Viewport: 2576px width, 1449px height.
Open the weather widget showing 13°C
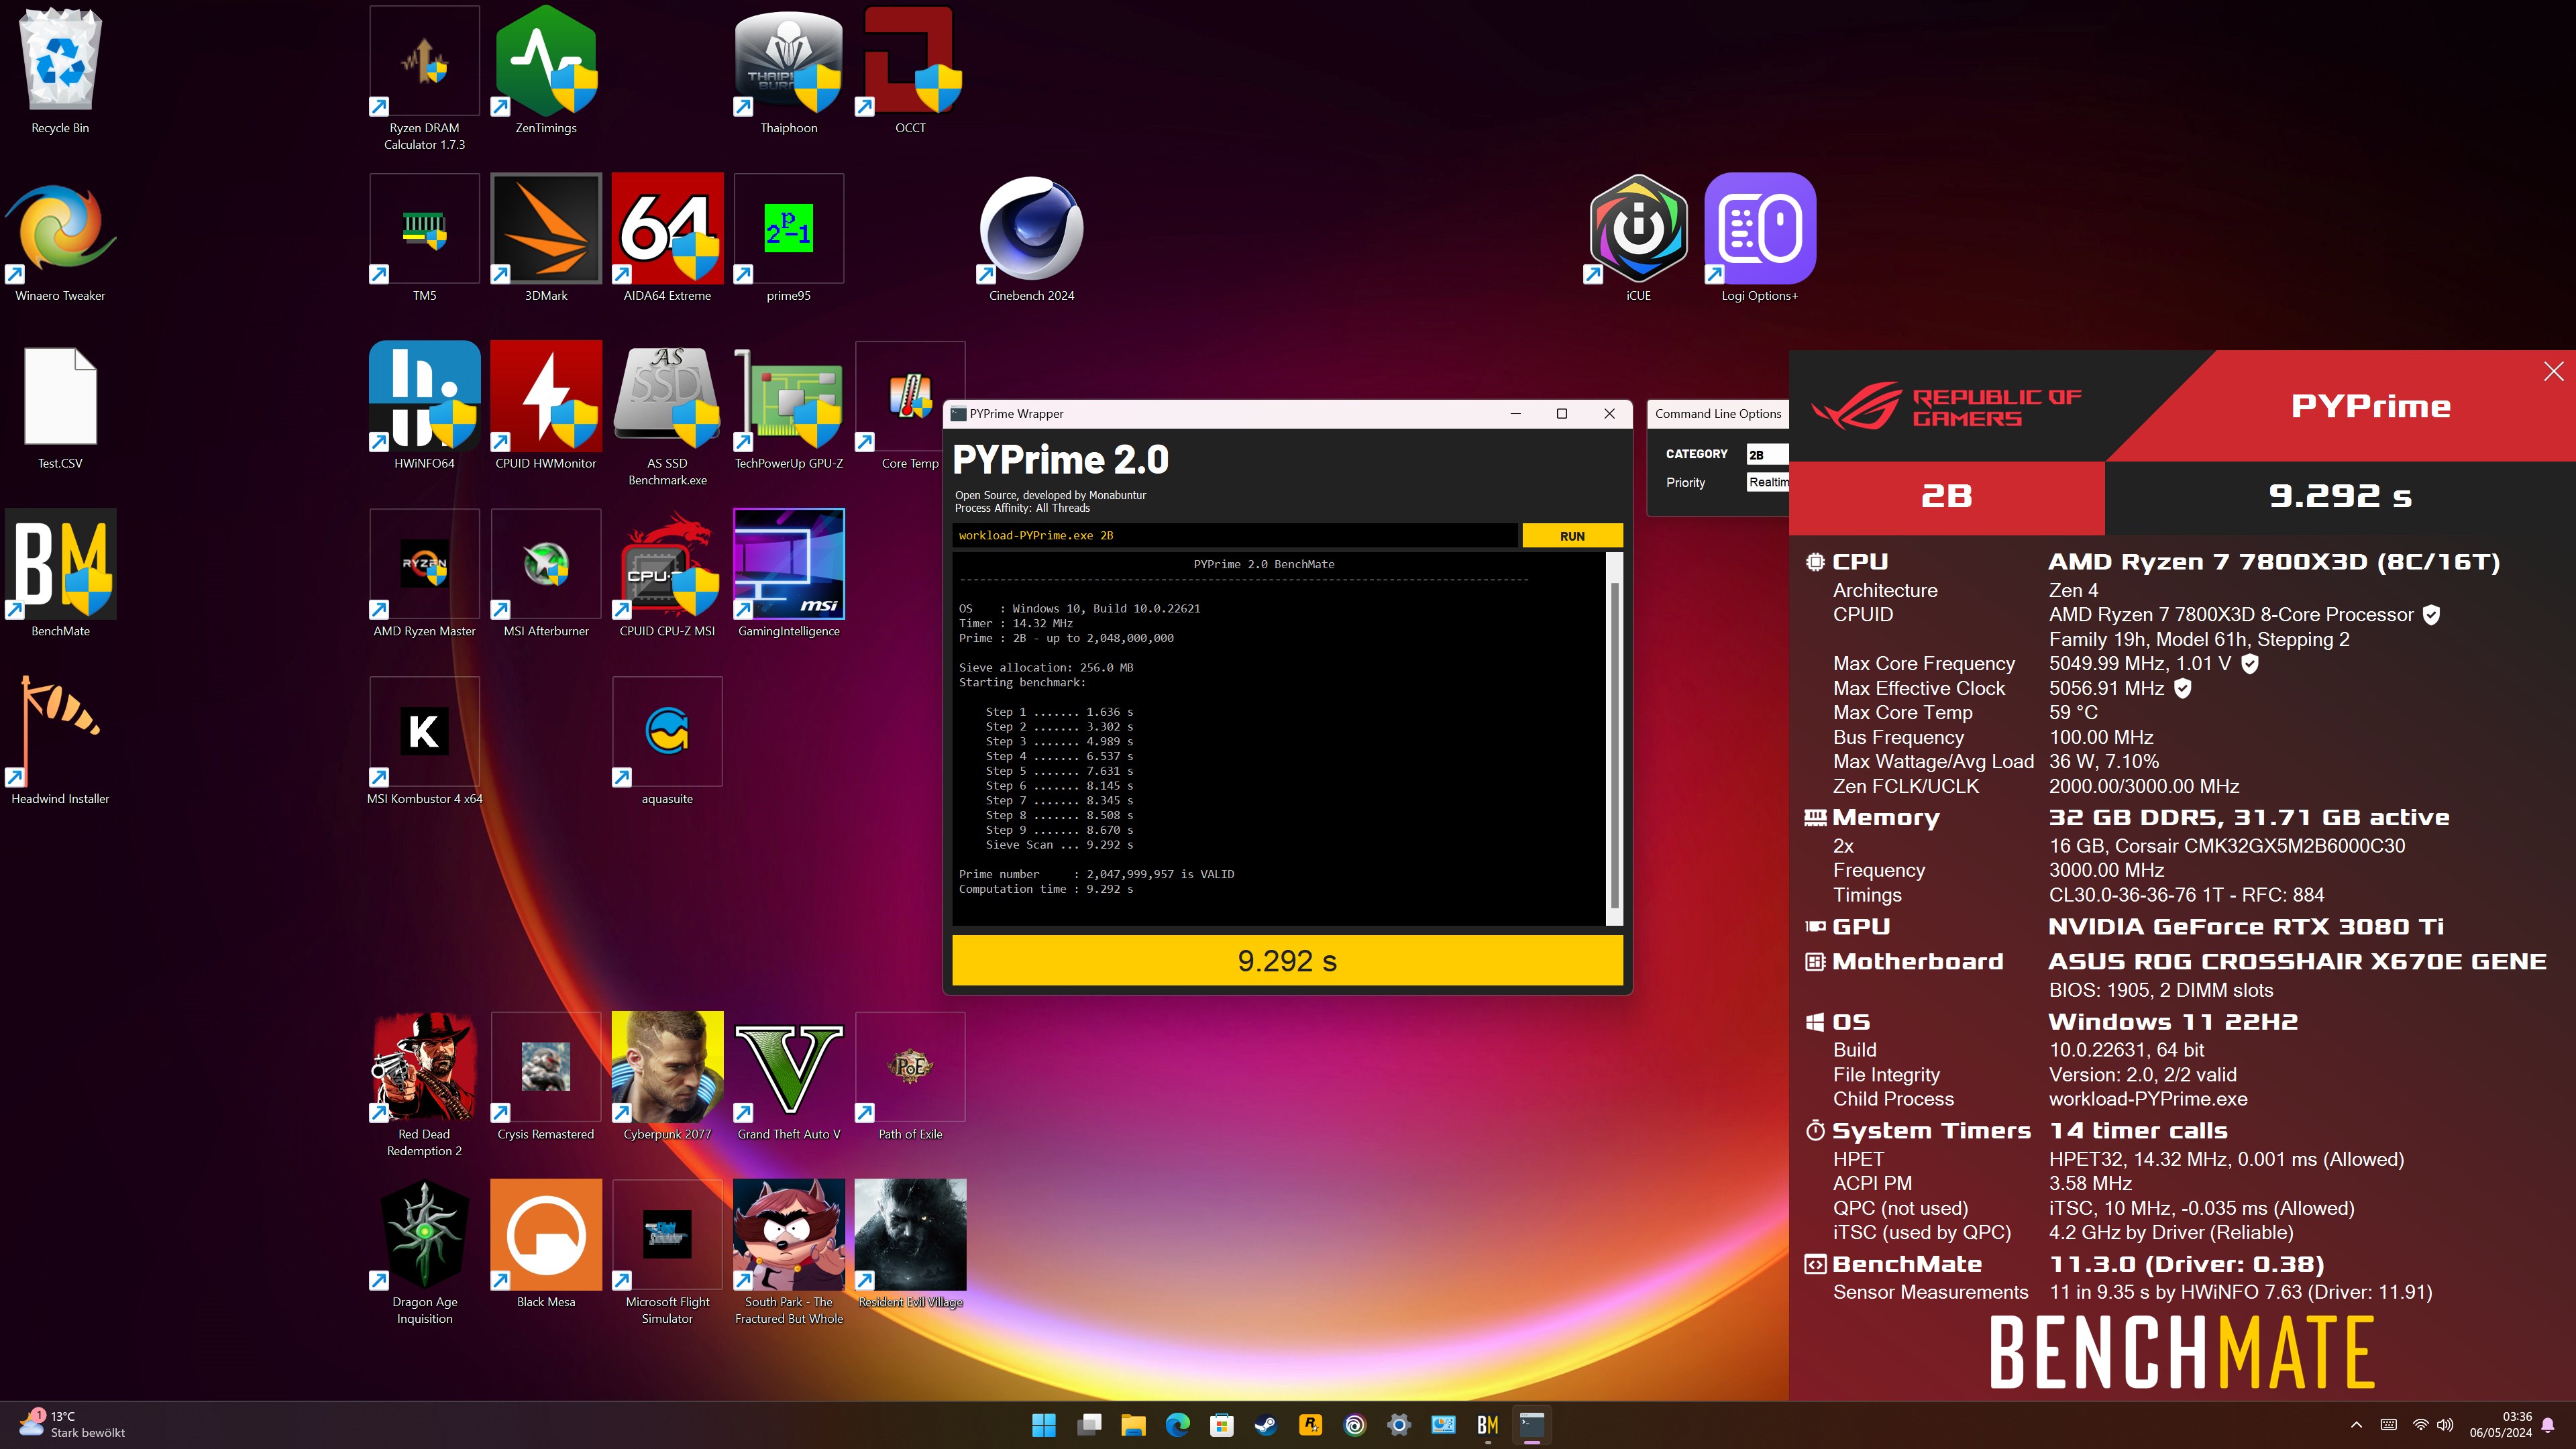[x=72, y=1425]
